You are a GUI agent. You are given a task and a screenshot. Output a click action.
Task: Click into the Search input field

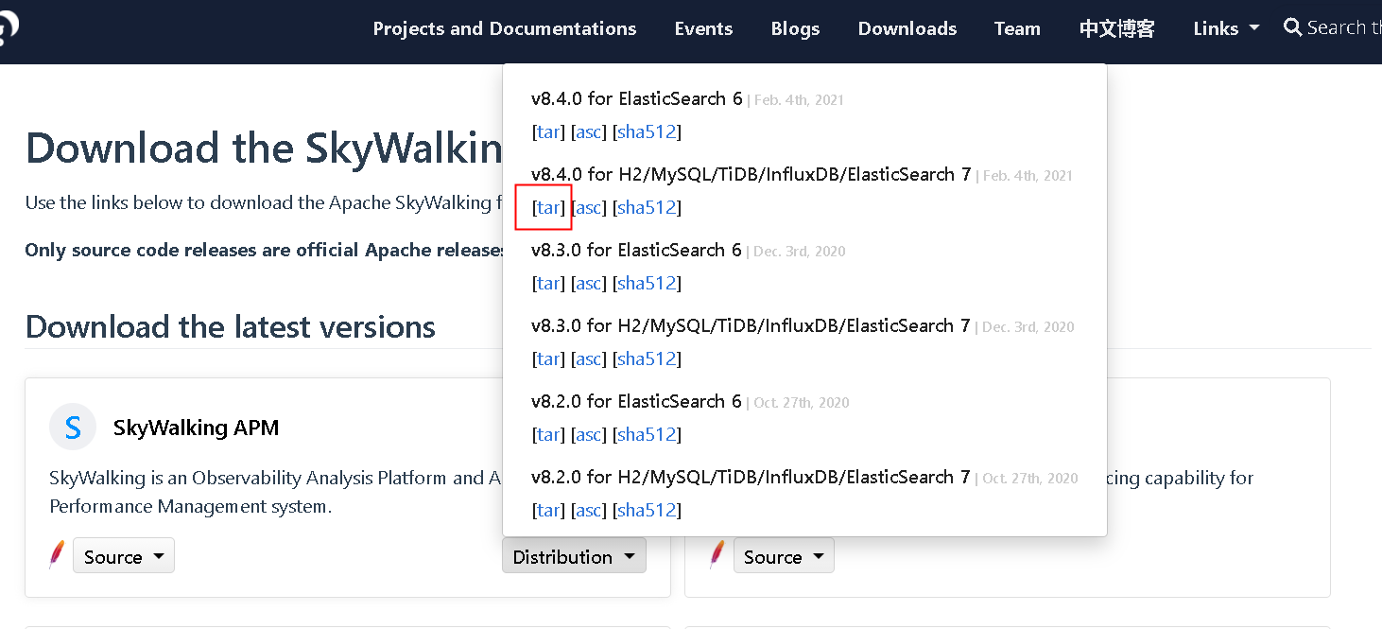1344,27
